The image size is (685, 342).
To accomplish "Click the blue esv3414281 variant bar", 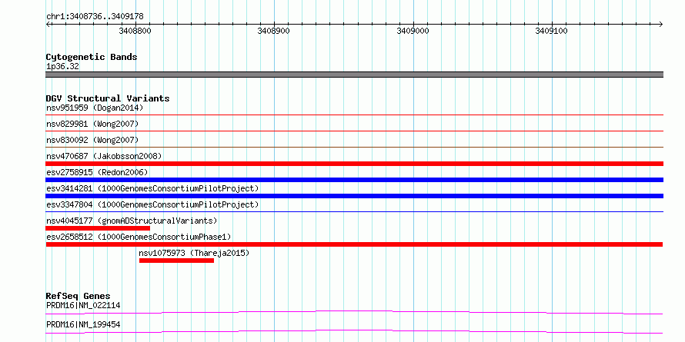I will [355, 196].
